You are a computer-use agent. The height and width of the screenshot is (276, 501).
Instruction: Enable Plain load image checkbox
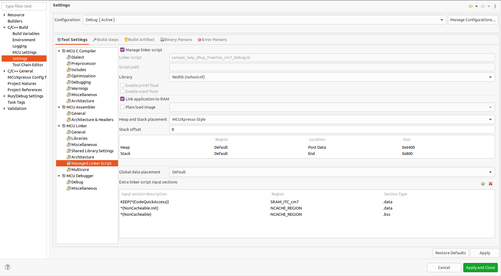122,107
